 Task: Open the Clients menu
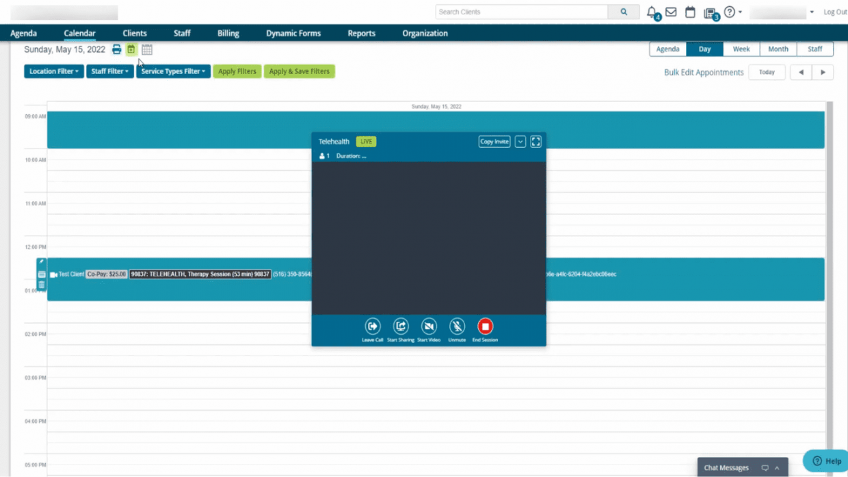135,33
